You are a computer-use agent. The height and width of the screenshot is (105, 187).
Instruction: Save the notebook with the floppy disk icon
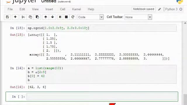tap(7, 17)
